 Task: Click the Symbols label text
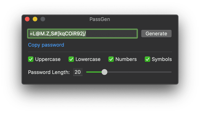[x=162, y=59]
